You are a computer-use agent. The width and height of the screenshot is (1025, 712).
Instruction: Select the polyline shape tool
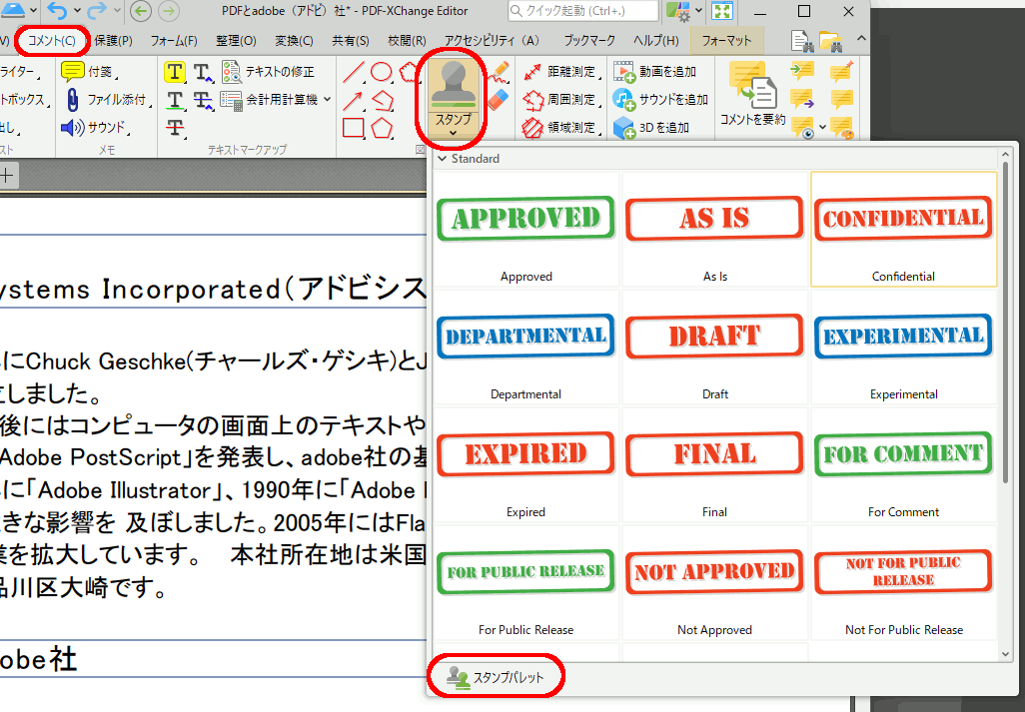tap(383, 99)
